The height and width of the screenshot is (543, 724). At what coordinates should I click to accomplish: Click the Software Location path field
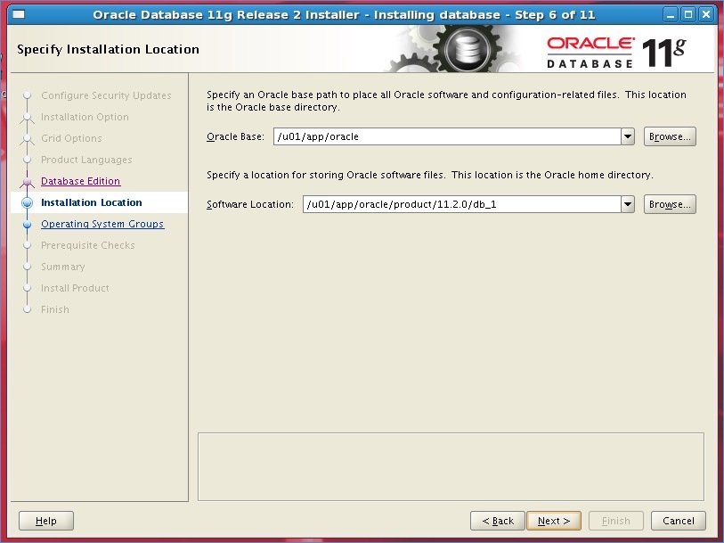(460, 204)
